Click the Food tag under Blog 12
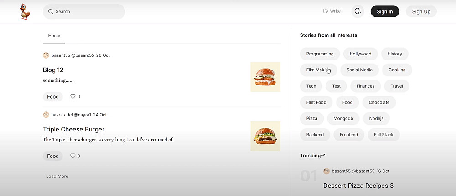The width and height of the screenshot is (456, 196). tap(53, 96)
